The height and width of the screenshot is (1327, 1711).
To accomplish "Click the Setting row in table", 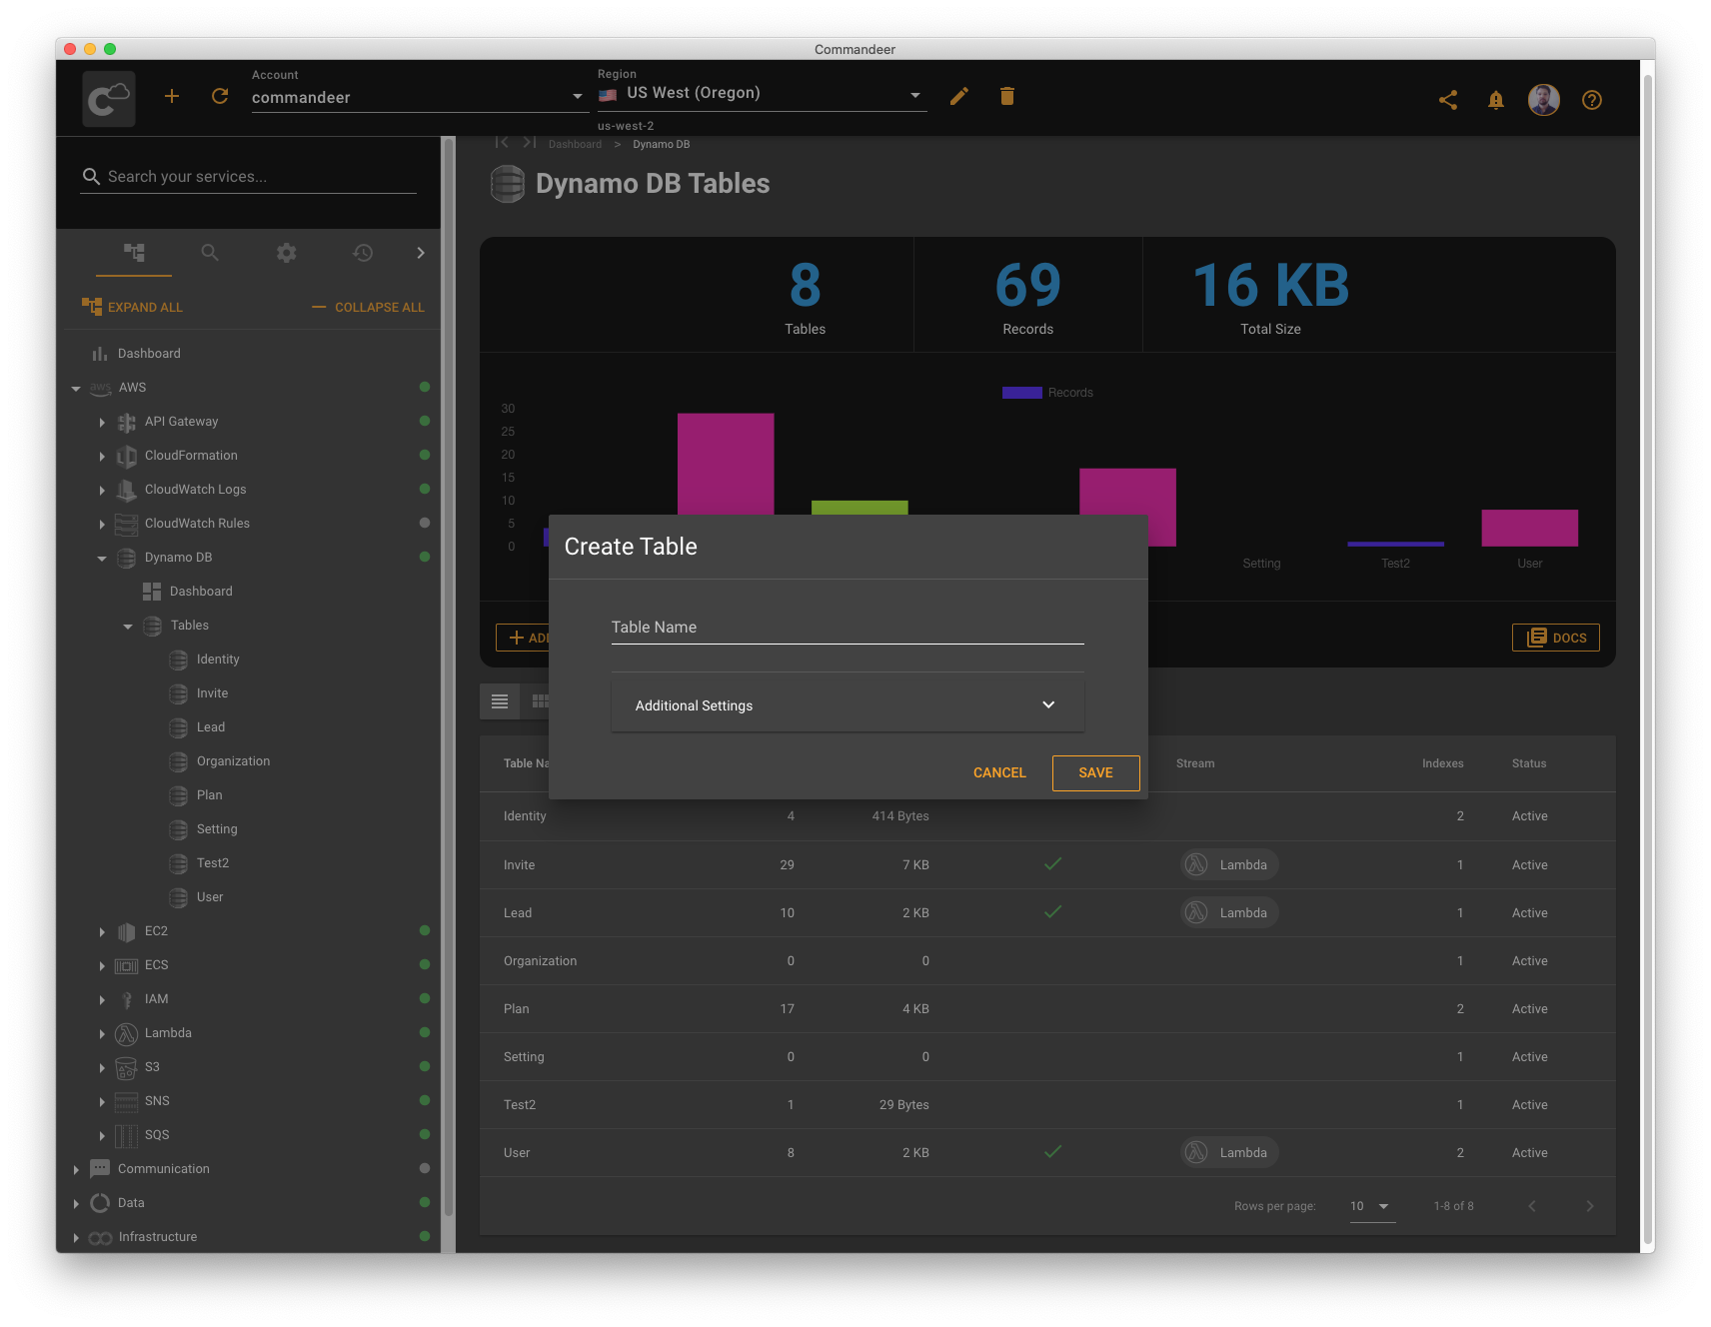I will point(1047,1057).
